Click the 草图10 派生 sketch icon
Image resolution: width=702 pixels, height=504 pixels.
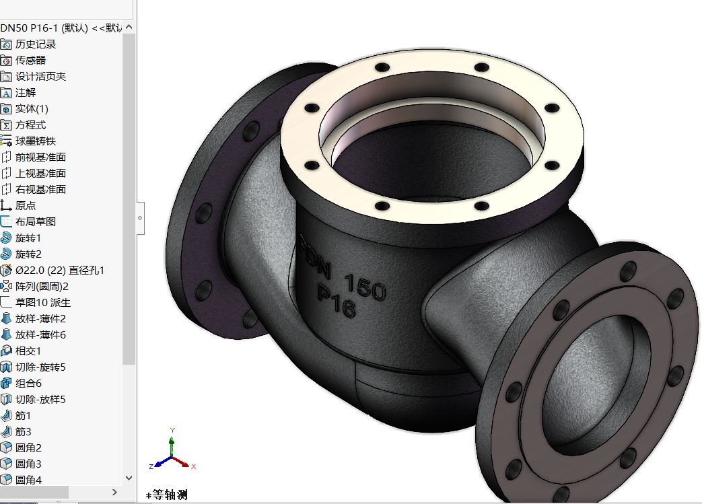pos(6,302)
